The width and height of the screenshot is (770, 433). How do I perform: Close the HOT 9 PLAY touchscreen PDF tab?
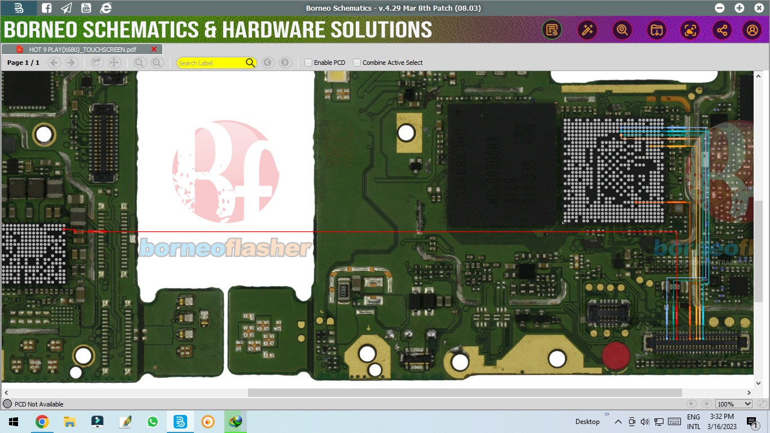tap(154, 50)
